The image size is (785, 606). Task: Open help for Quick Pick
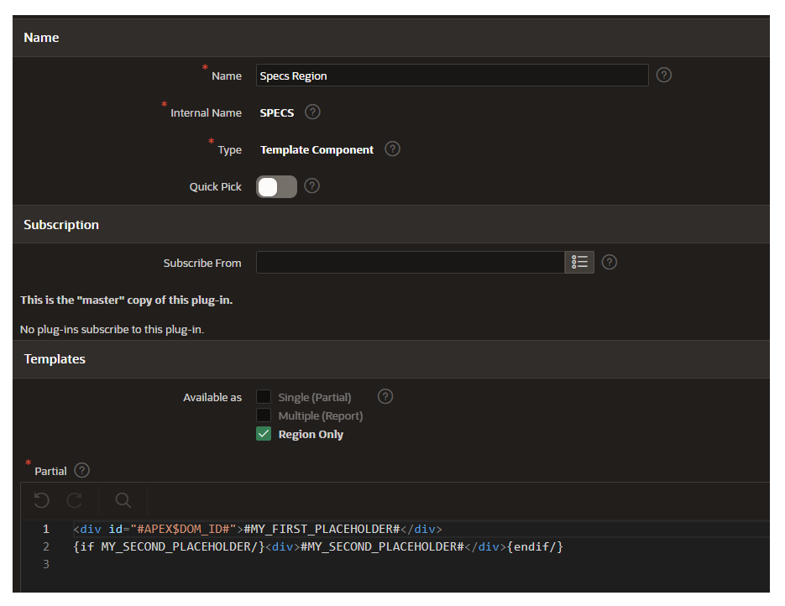311,186
